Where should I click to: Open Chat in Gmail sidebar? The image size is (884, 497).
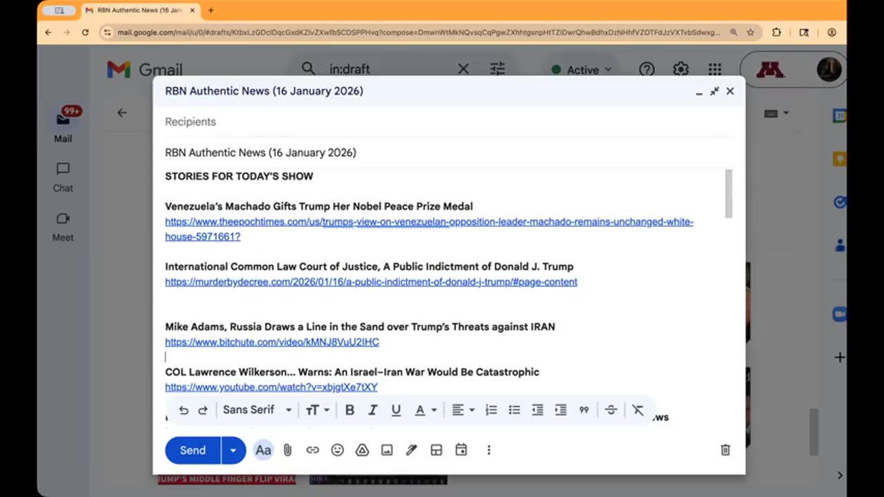pyautogui.click(x=63, y=177)
